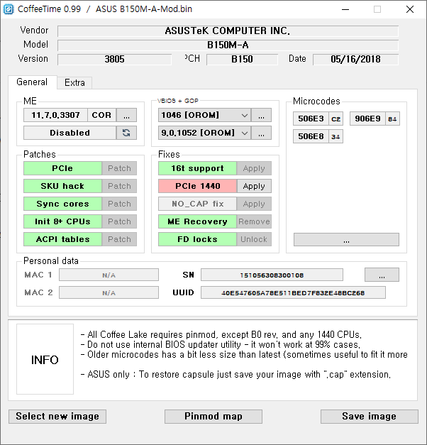Viewport: 427px width, 445px height.
Task: Click microcode revision 34
Action: point(336,137)
